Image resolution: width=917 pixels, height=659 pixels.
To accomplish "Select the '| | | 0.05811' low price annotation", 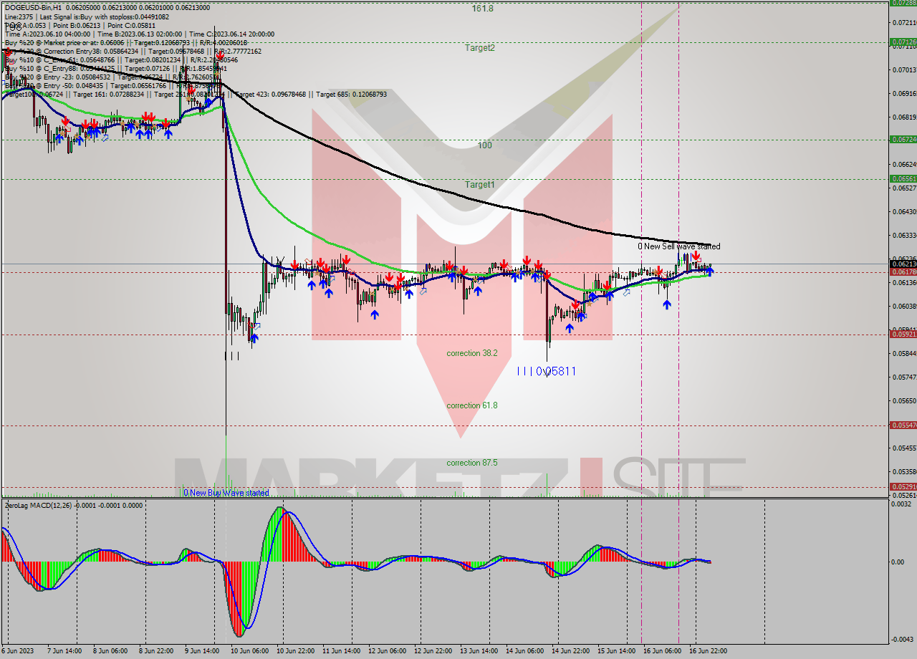I will [547, 372].
